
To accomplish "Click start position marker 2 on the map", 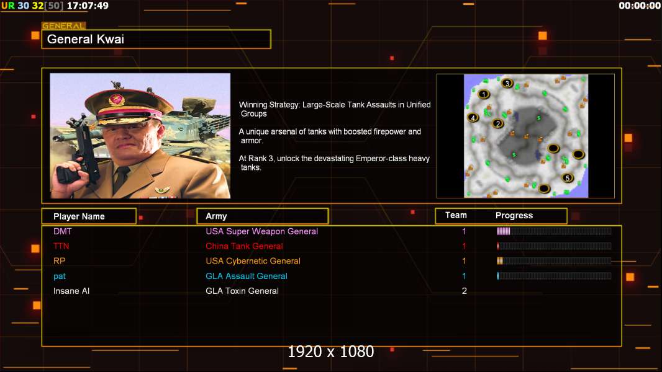I will pyautogui.click(x=498, y=124).
